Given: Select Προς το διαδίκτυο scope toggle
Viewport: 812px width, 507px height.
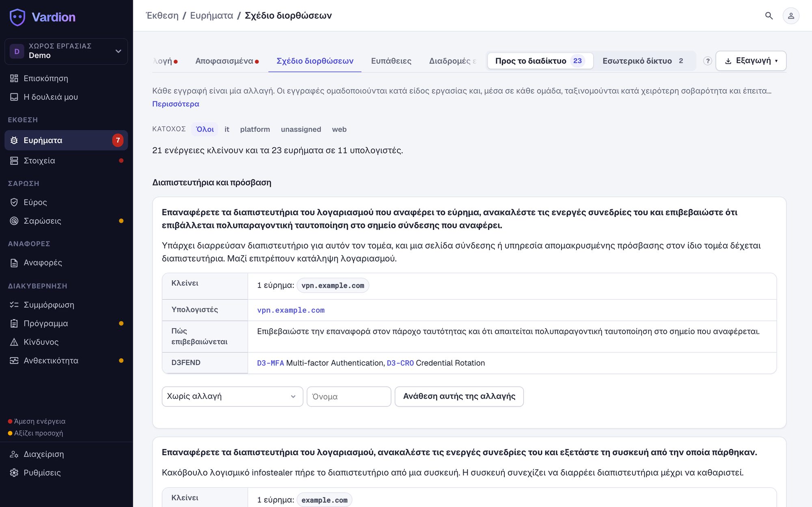Looking at the screenshot, I should [540, 61].
